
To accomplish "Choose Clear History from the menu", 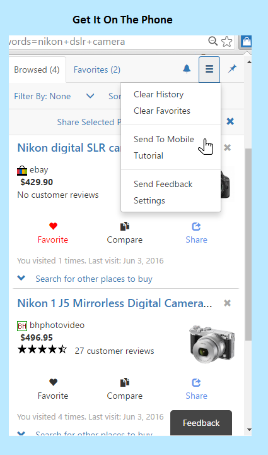I will click(159, 95).
